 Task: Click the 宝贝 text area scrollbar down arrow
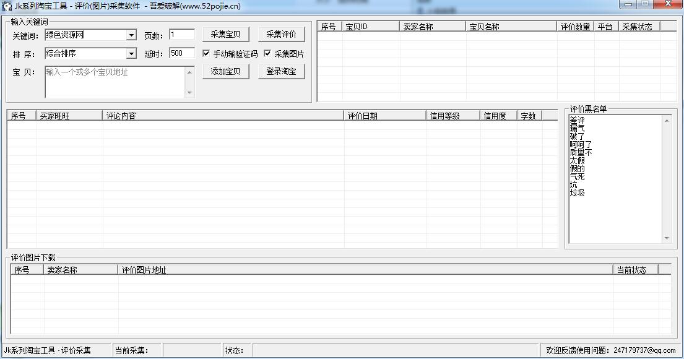[x=189, y=93]
